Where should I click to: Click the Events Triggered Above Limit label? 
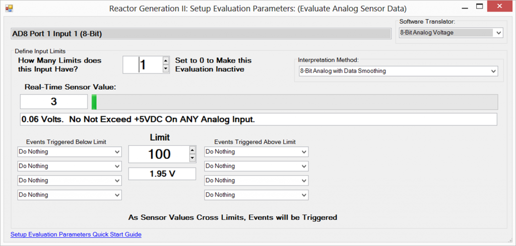click(x=254, y=142)
